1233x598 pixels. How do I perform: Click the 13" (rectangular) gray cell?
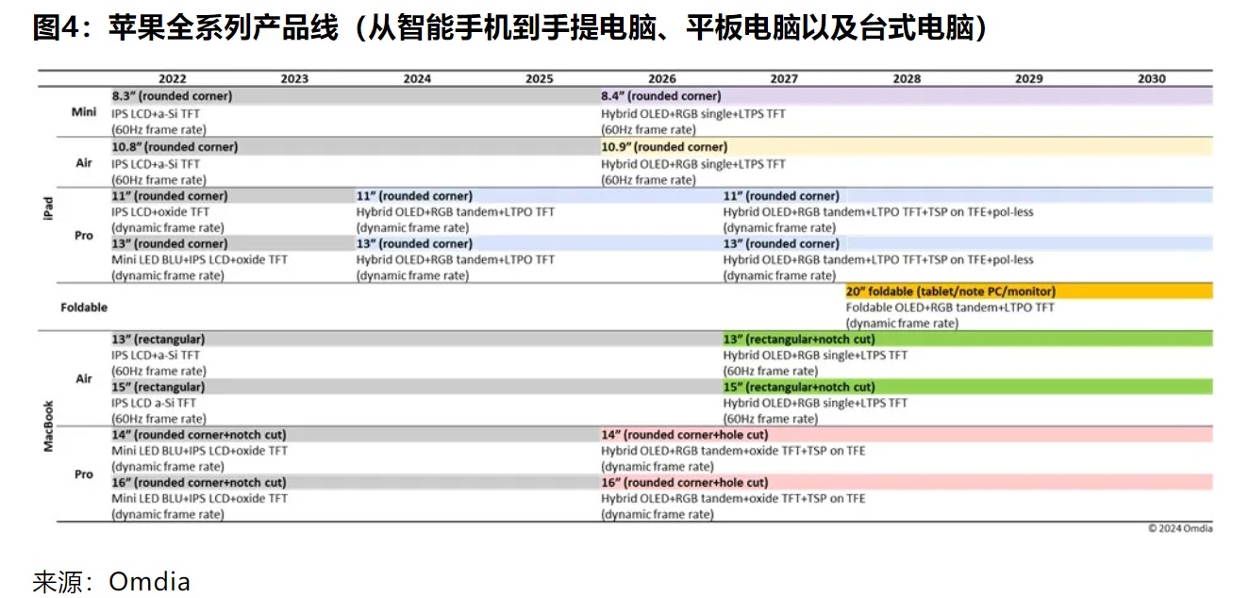(416, 339)
